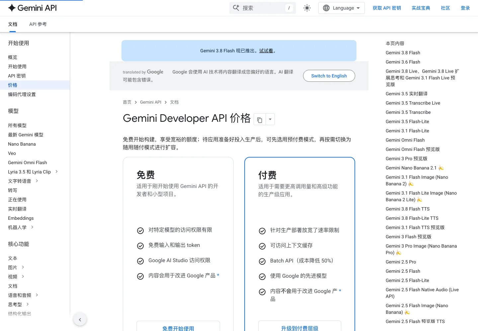Expand the 机器人学 sidebar section
The height and width of the screenshot is (331, 478).
(x=32, y=227)
